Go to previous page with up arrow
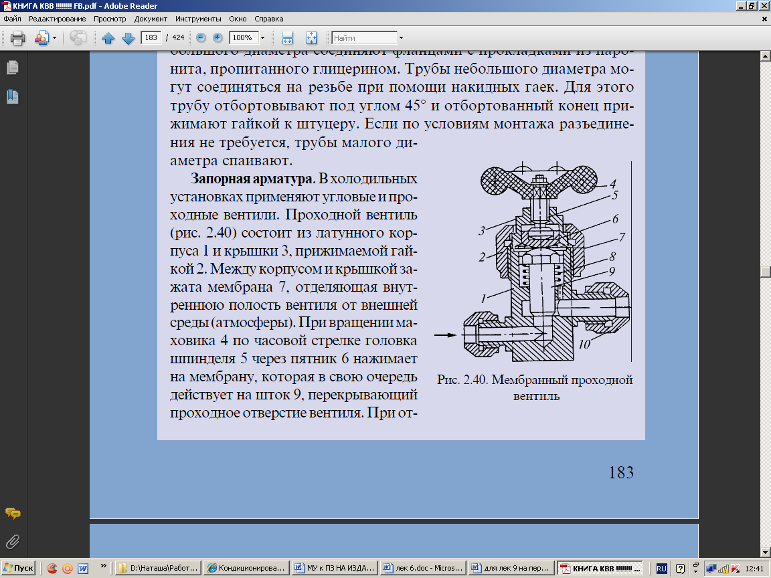771x578 pixels. (x=108, y=38)
